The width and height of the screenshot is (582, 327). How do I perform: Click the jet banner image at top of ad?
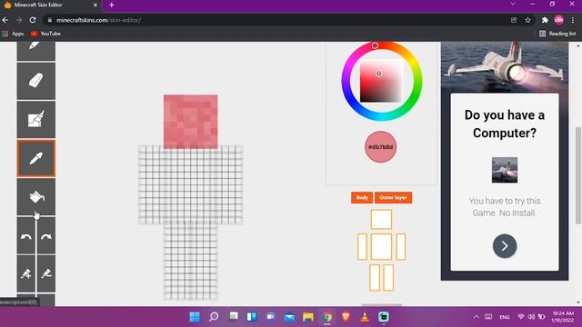(x=505, y=66)
